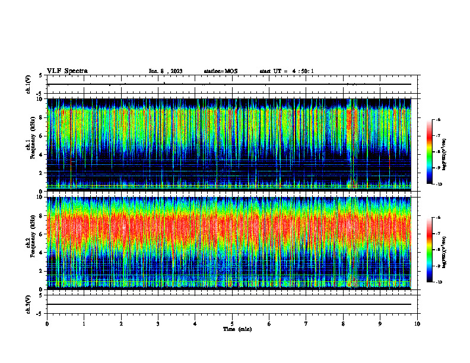The height and width of the screenshot is (363, 470).
Task: Click the ch.2 frequency axis "6" tick label
Action: [x=42, y=234]
